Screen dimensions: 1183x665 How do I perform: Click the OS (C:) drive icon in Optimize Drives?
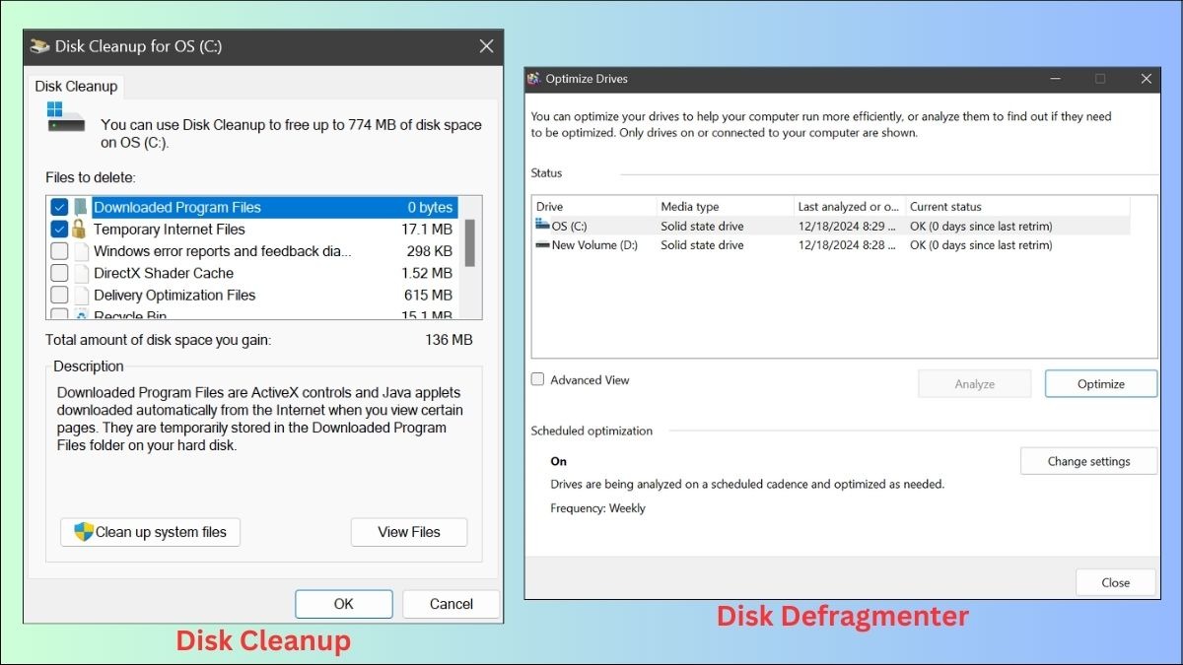[x=542, y=226]
